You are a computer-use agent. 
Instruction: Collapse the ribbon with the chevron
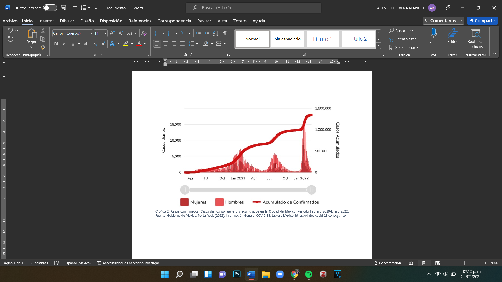point(495,54)
